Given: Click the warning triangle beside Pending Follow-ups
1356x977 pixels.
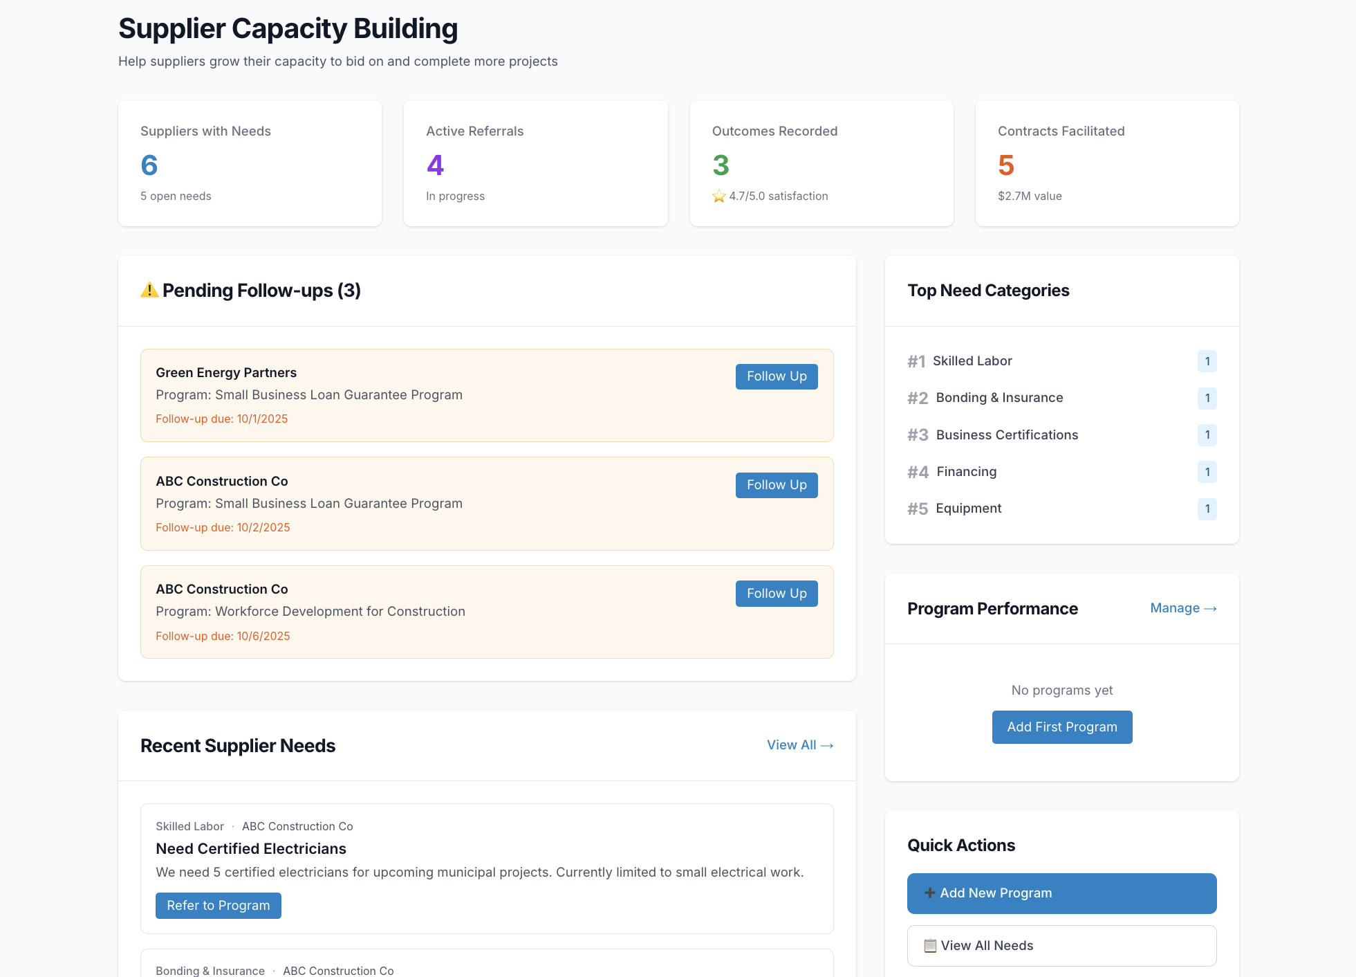Looking at the screenshot, I should tap(150, 290).
